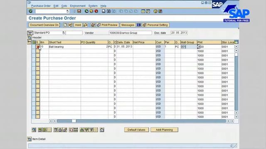
Task: Open the Standard PO type dropdown
Action: click(64, 33)
